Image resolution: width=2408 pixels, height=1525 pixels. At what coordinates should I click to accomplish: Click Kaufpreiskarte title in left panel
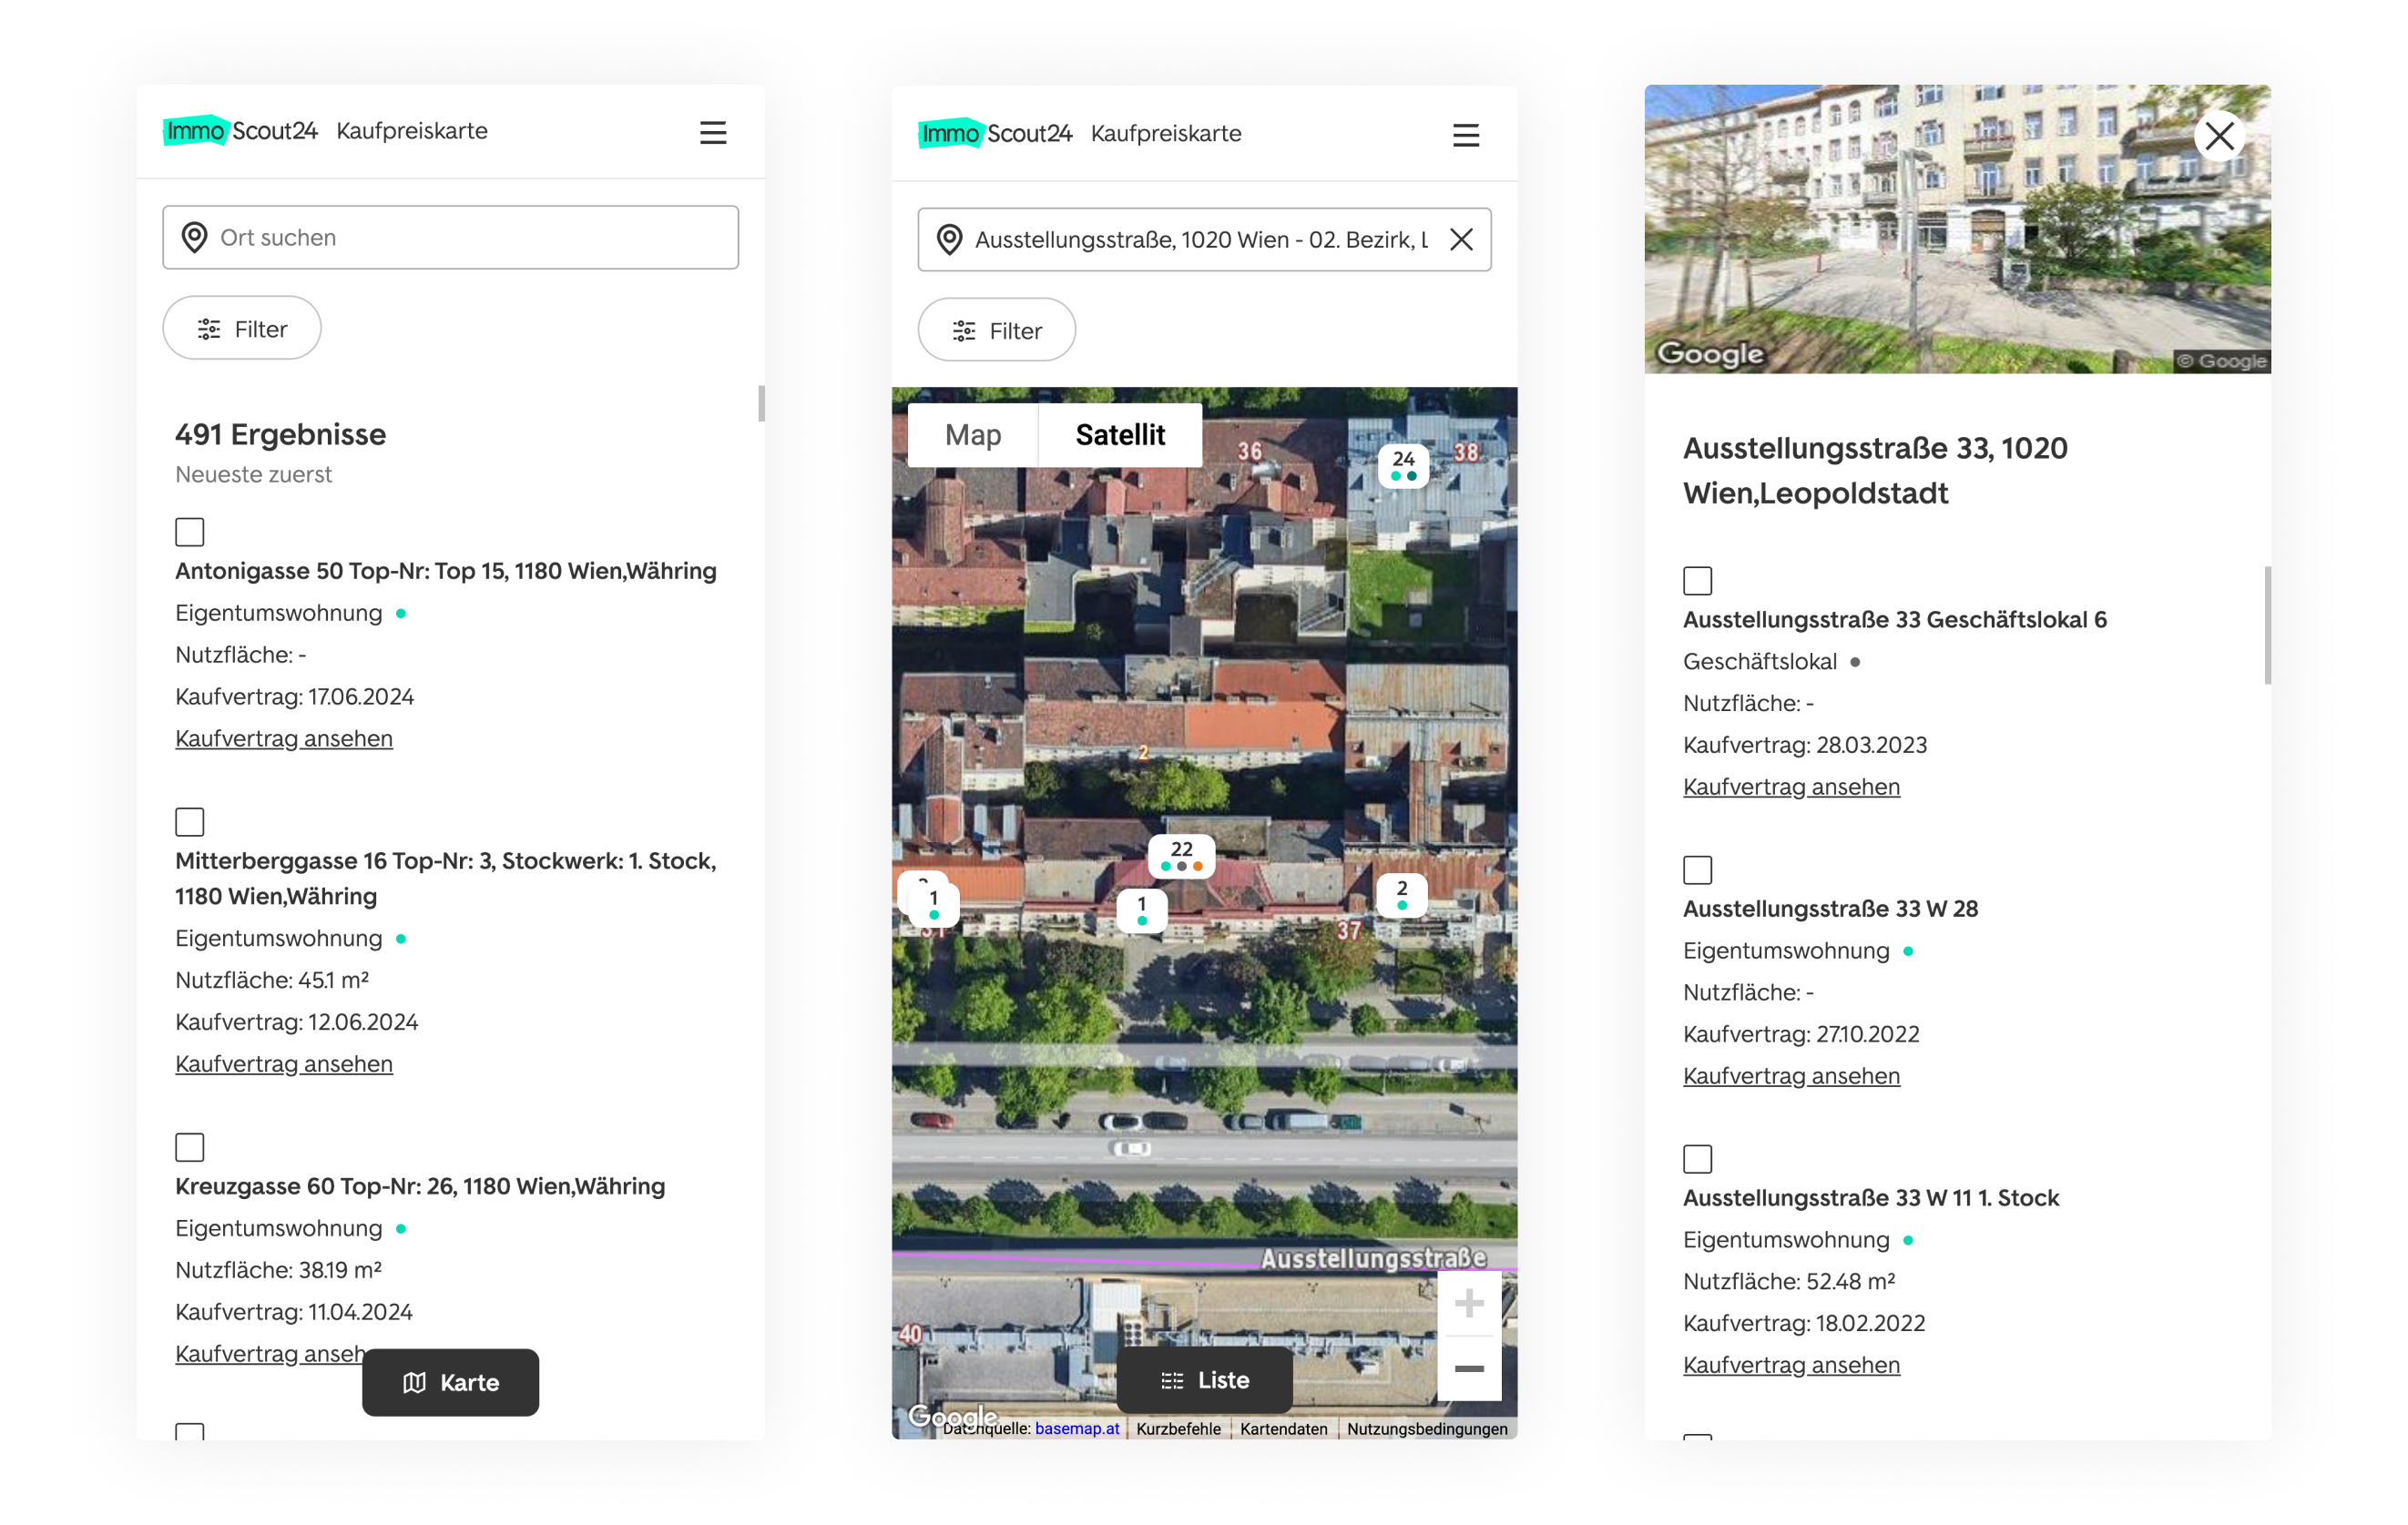412,131
